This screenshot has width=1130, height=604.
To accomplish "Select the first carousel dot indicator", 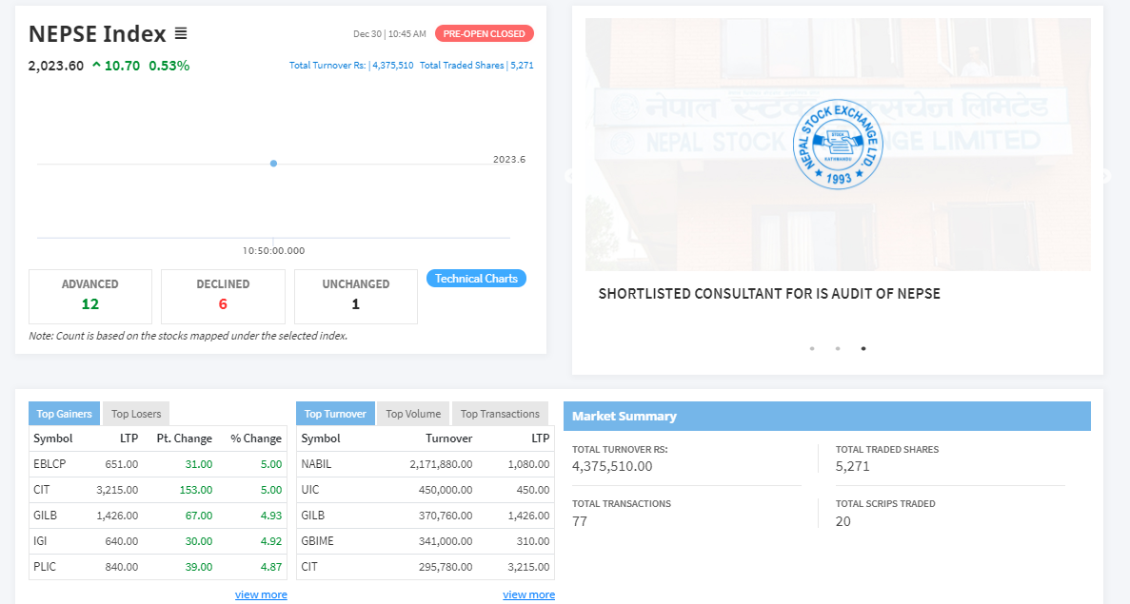I will 812,348.
